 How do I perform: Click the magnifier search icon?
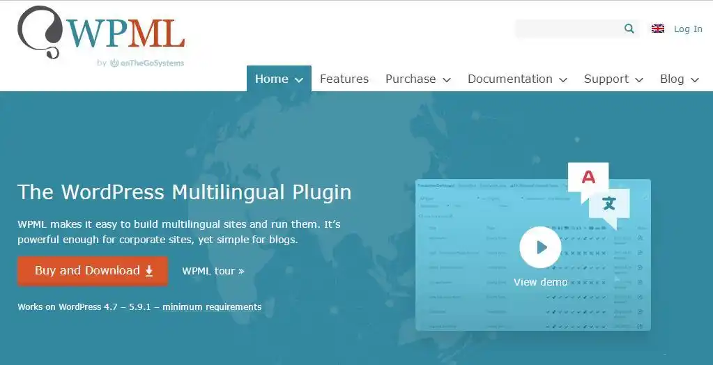pyautogui.click(x=629, y=29)
